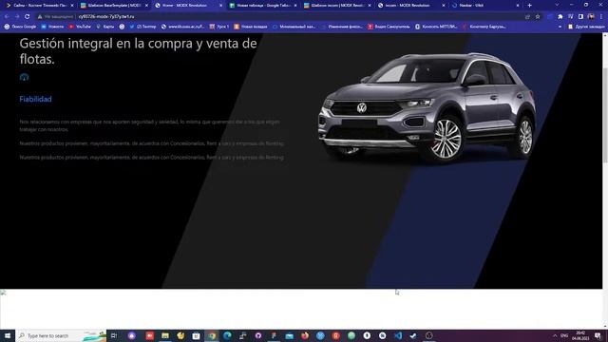Open the YouTube bookmark
608x342 pixels.
(x=80, y=27)
